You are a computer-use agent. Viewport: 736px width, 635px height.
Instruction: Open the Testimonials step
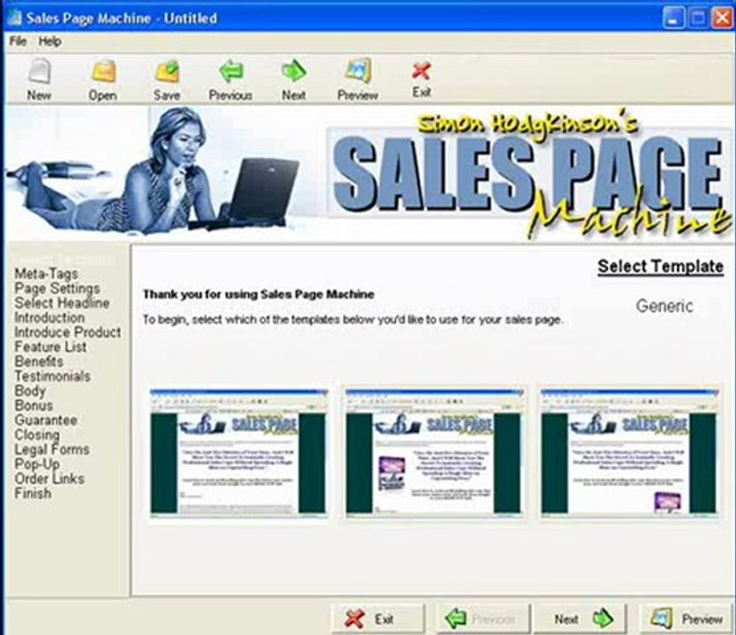click(x=53, y=376)
